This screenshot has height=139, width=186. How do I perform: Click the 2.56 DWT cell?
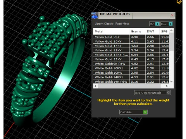click(x=152, y=37)
